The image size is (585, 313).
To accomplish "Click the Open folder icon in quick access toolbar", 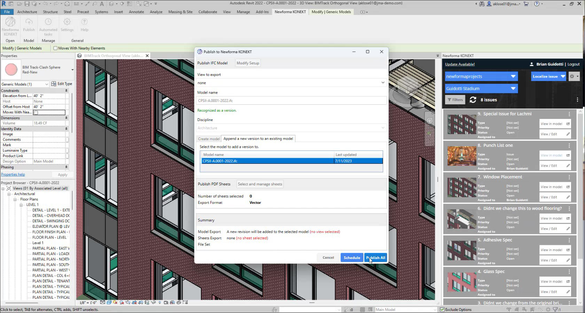I will coord(19,4).
